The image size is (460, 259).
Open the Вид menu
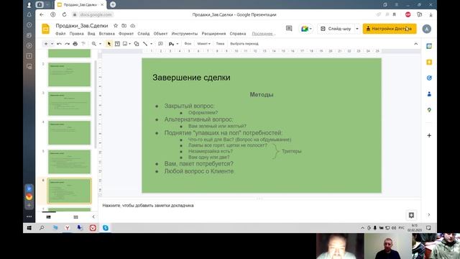91,34
